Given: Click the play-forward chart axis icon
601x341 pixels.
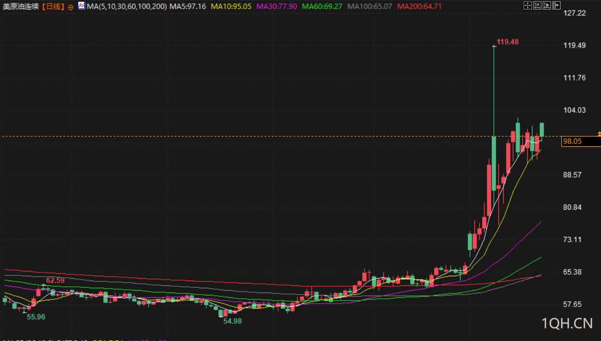Looking at the screenshot, I should [x=547, y=5].
